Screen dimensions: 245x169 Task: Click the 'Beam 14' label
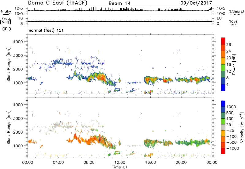coord(119,3)
